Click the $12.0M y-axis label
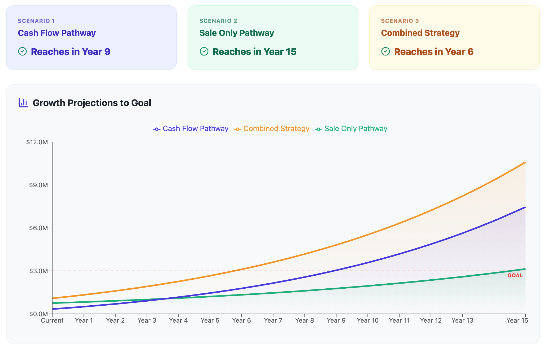The width and height of the screenshot is (547, 347). (37, 142)
